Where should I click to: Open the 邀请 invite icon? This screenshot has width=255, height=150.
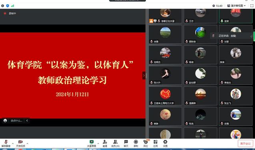pos(105,143)
